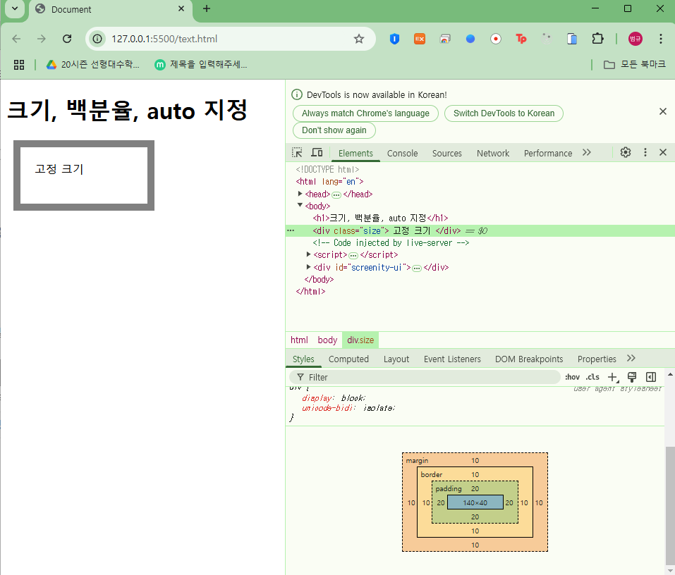
Task: Click the display property in styles
Action: click(x=317, y=398)
